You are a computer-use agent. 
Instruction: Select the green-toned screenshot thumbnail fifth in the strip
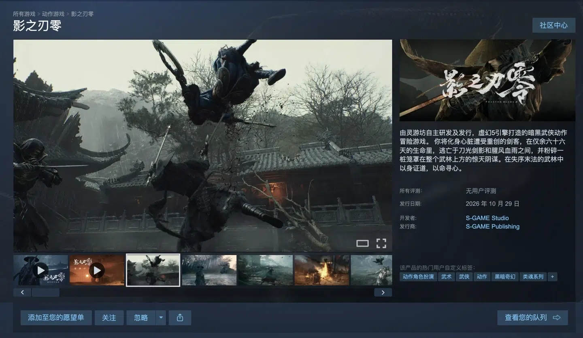pyautogui.click(x=266, y=270)
